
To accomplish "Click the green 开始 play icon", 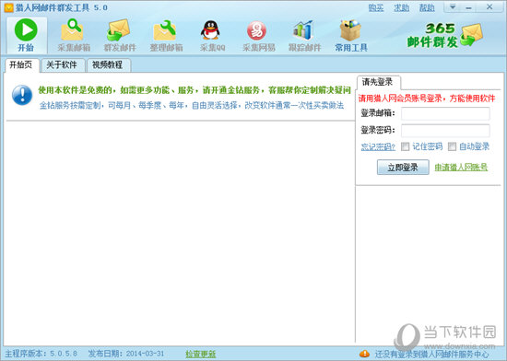I will (x=26, y=29).
